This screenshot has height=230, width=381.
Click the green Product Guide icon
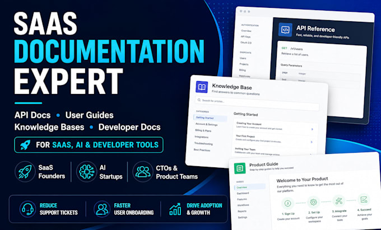coord(240,168)
